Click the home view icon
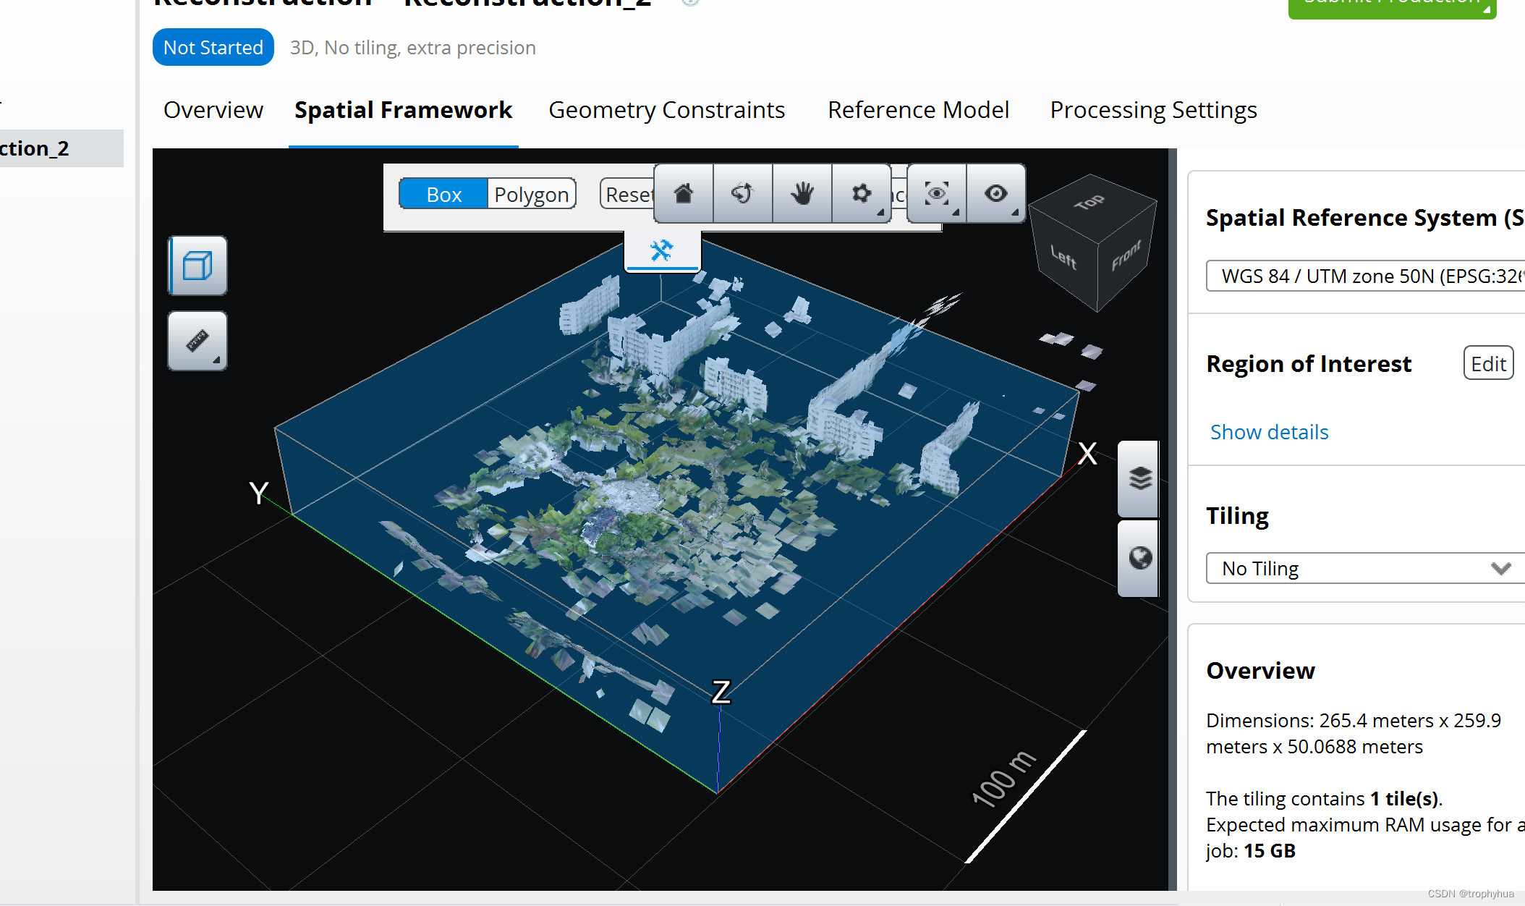This screenshot has height=906, width=1525. (684, 194)
